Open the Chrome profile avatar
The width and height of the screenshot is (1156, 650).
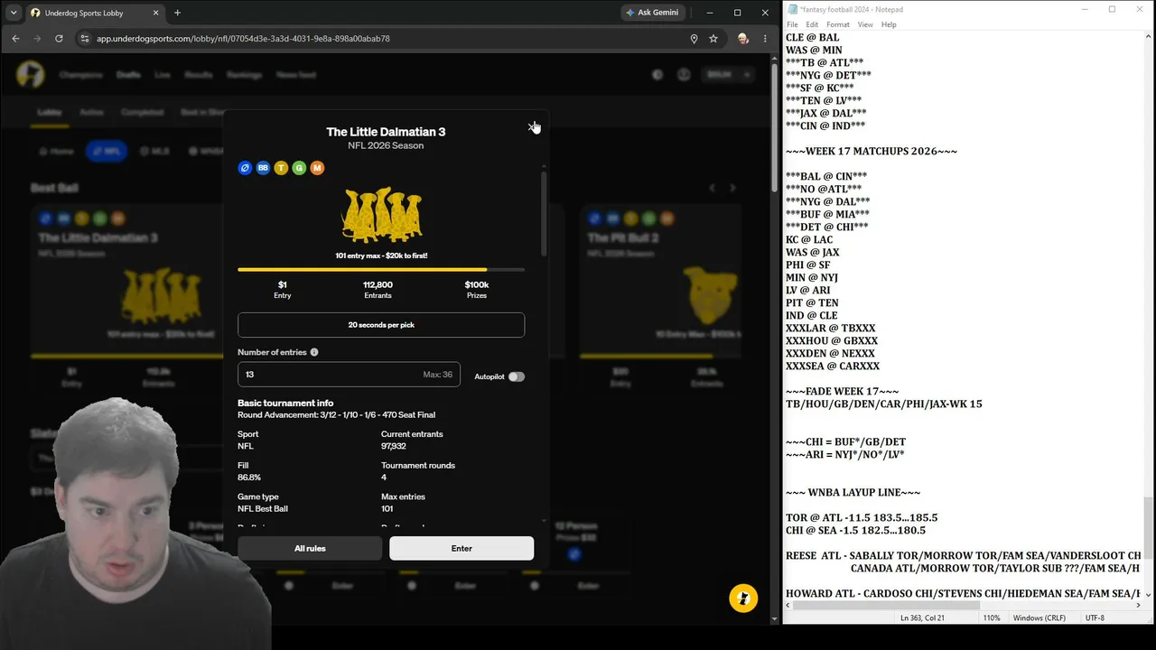point(742,39)
